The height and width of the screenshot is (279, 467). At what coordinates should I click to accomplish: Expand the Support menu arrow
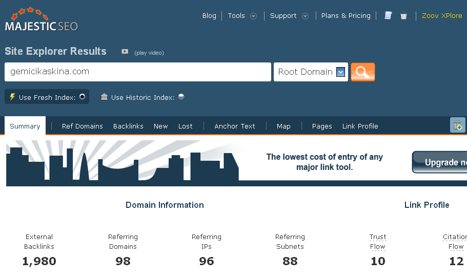pyautogui.click(x=305, y=16)
